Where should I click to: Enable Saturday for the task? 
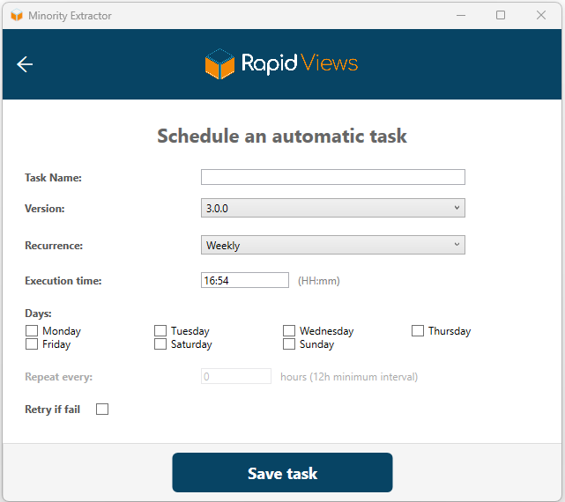(x=160, y=344)
